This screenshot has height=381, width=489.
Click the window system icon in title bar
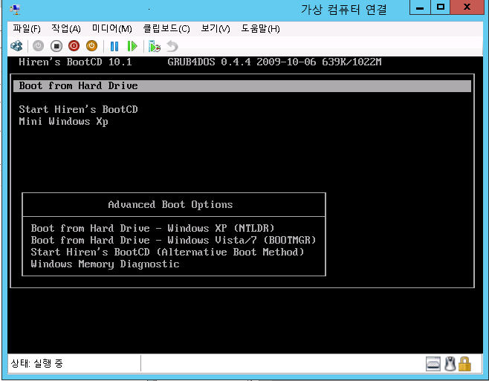coord(15,10)
